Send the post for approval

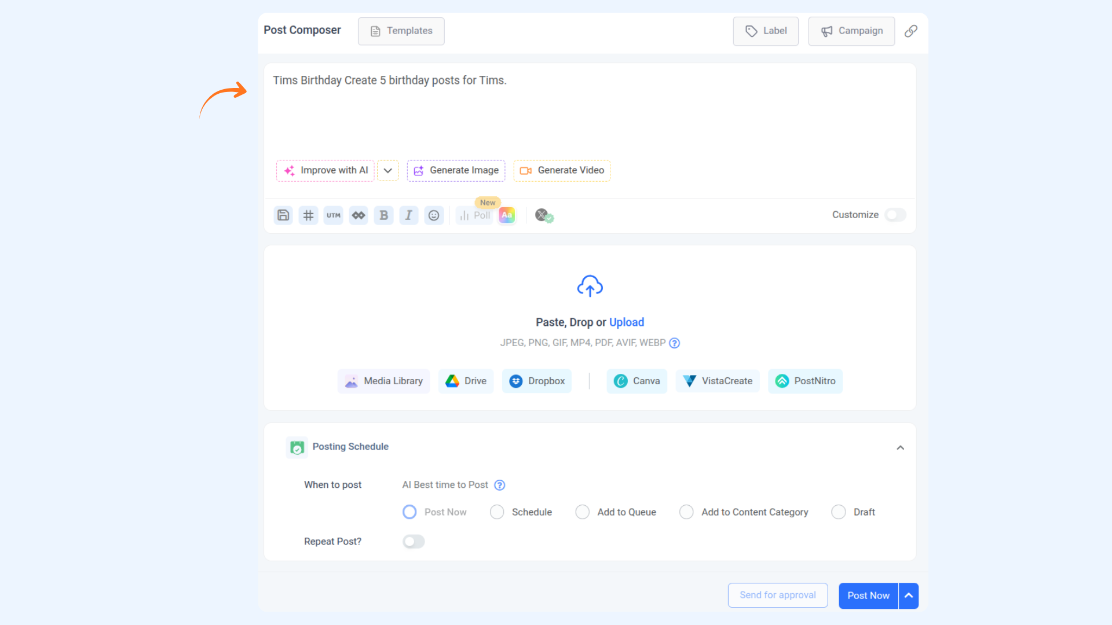pos(778,595)
